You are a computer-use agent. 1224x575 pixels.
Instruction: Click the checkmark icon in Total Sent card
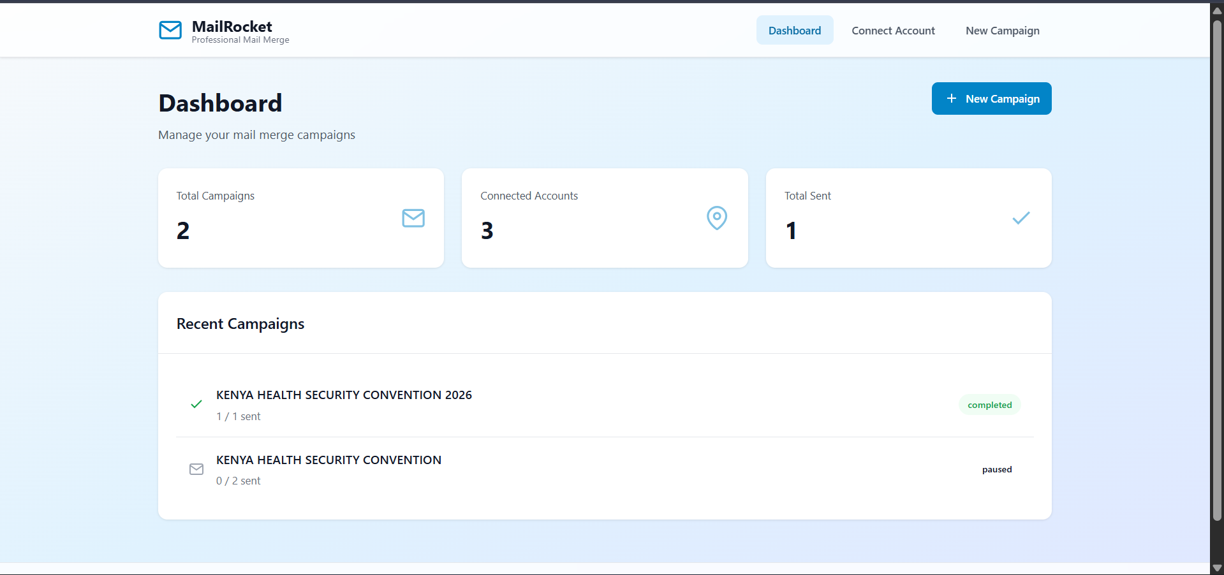[x=1021, y=218]
